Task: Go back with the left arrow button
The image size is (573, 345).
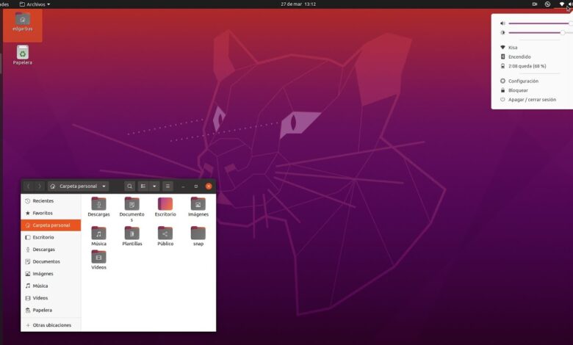Action: click(x=28, y=186)
